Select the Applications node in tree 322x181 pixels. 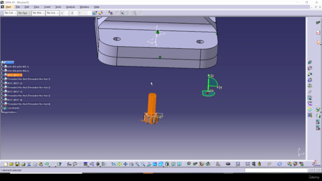pos(10,112)
